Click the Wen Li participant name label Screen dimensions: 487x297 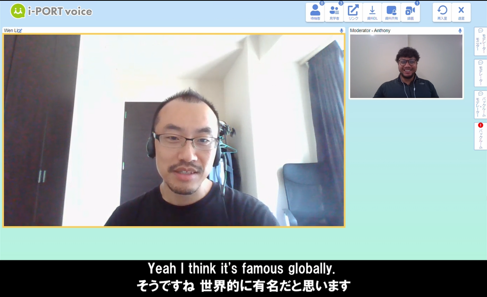coord(10,31)
